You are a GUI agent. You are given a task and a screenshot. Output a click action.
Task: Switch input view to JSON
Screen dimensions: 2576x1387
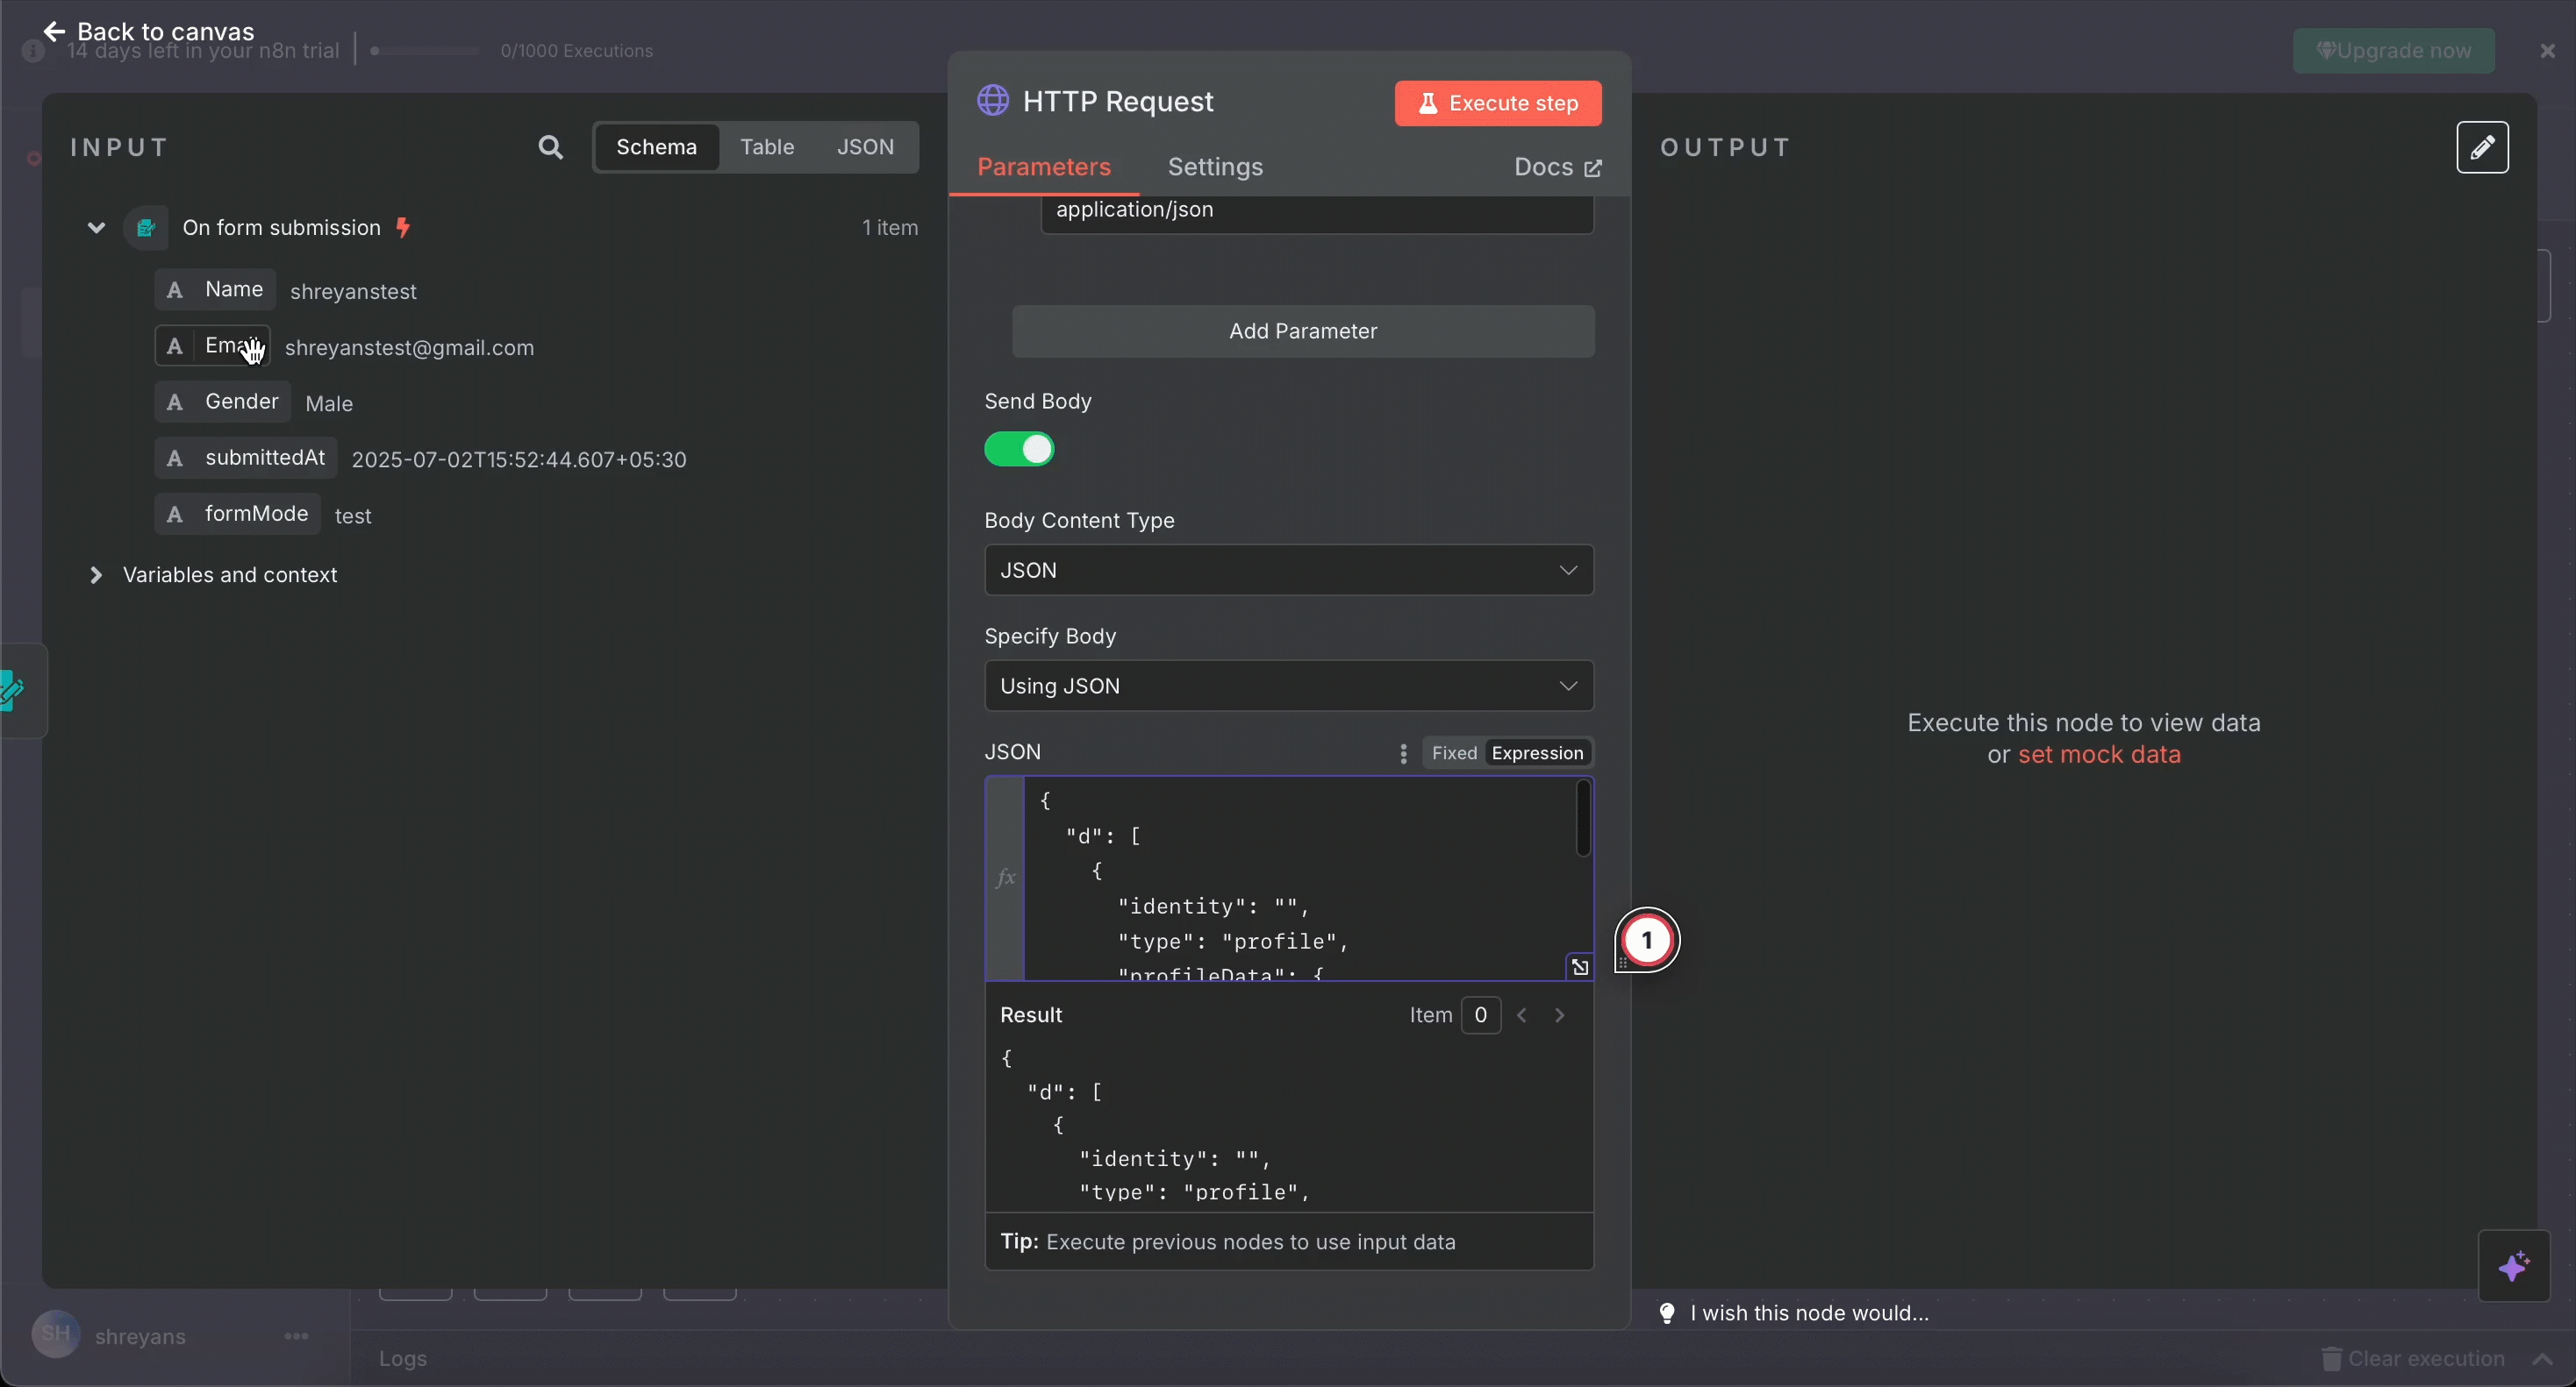[865, 147]
